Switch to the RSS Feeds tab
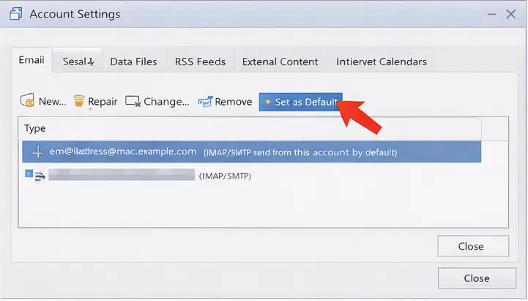This screenshot has width=528, height=301. pyautogui.click(x=200, y=62)
